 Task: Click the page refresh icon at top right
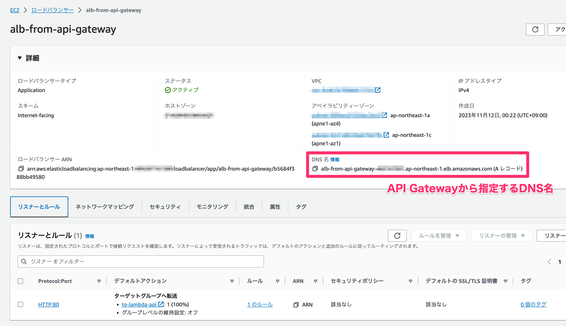pos(535,29)
